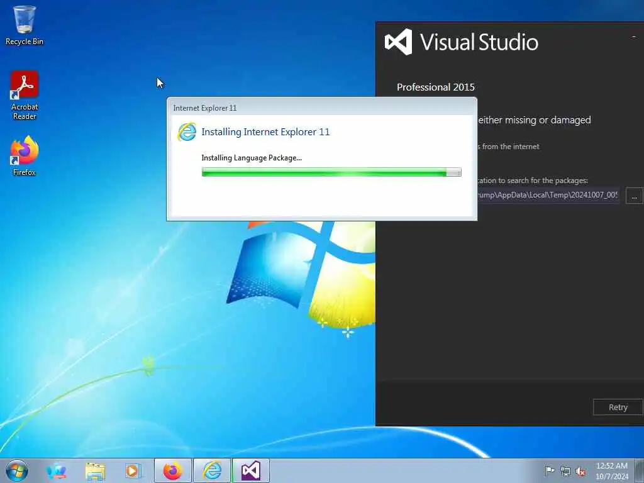Select the Firefox desktop shortcut
Screen dimensions: 644x483
(x=25, y=156)
